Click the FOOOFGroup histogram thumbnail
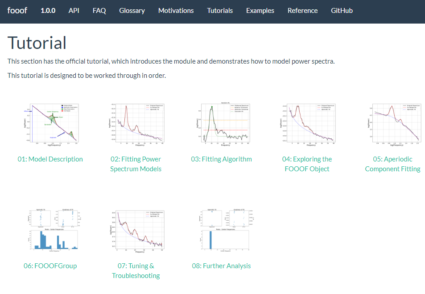Viewport: 425px width, 294px height. coord(50,230)
